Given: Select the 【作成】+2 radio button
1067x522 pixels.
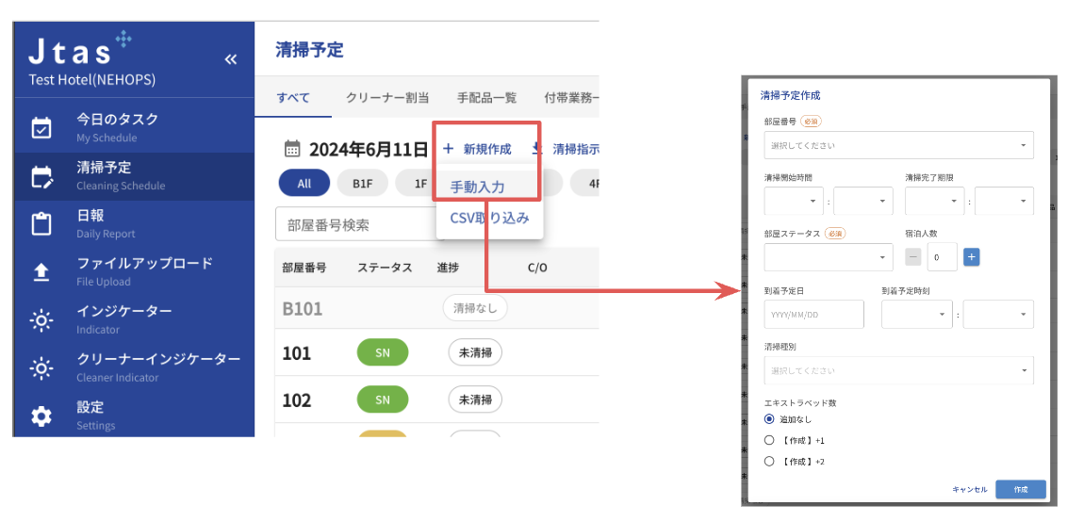Looking at the screenshot, I should point(769,461).
